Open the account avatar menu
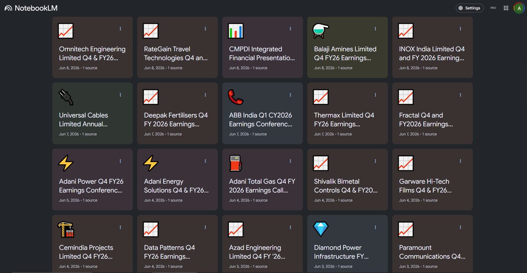Image resolution: width=527 pixels, height=273 pixels. 519,8
